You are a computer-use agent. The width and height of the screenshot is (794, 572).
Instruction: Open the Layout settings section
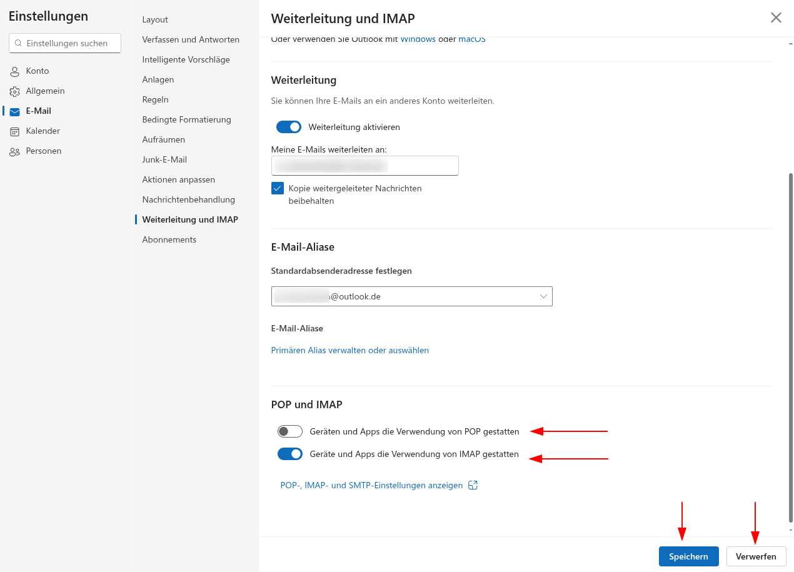[155, 19]
